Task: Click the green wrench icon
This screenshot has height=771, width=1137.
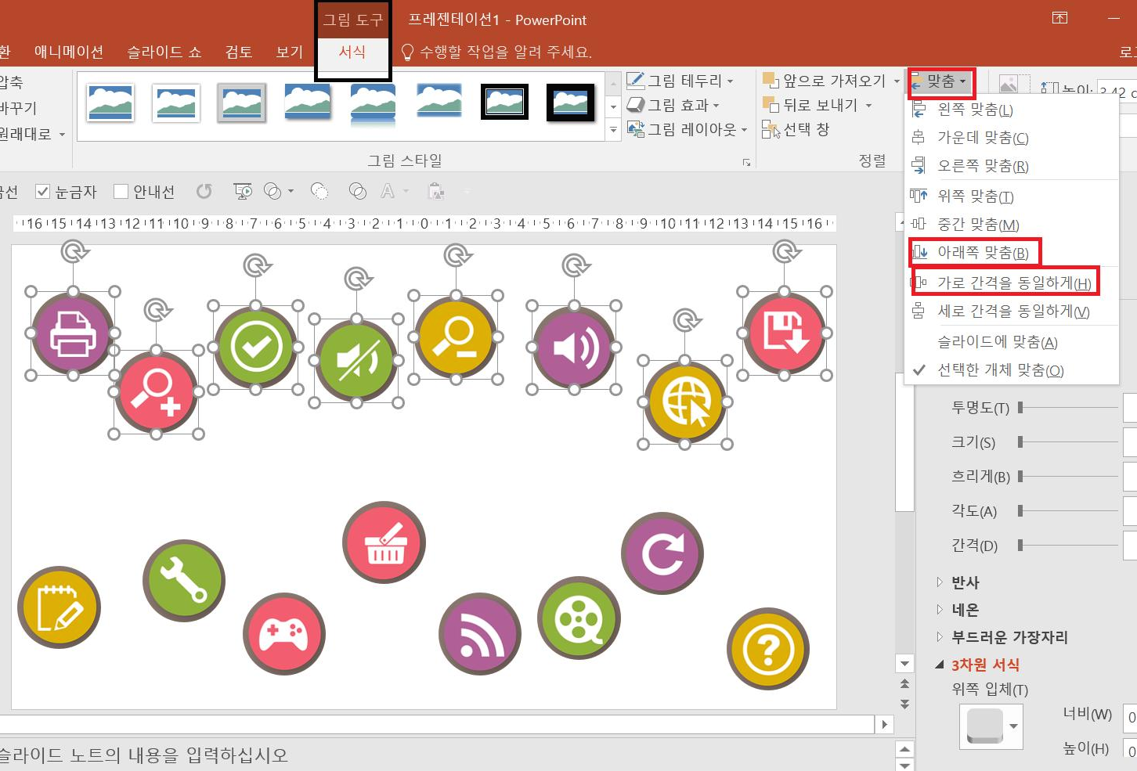Action: (184, 581)
